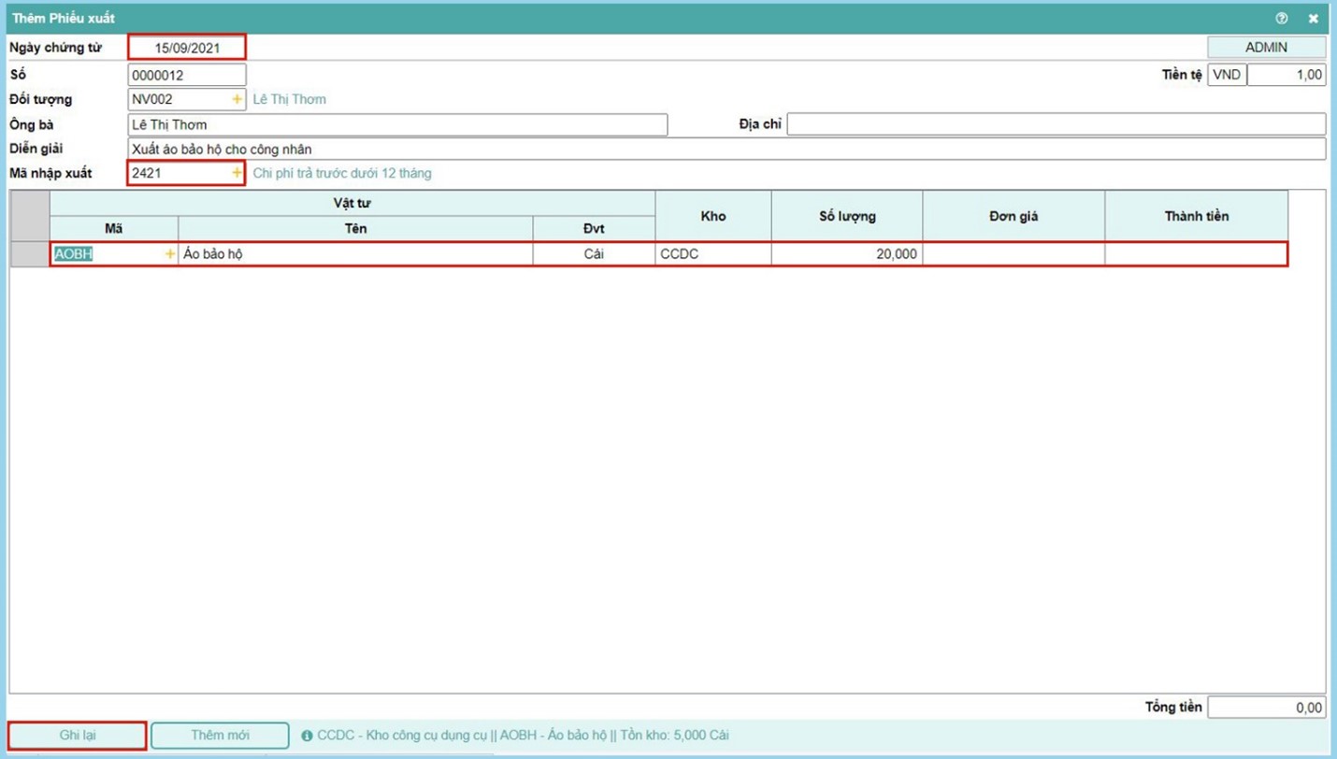Image resolution: width=1337 pixels, height=759 pixels.
Task: Select the Ngày chứng từ date field
Action: [x=187, y=48]
